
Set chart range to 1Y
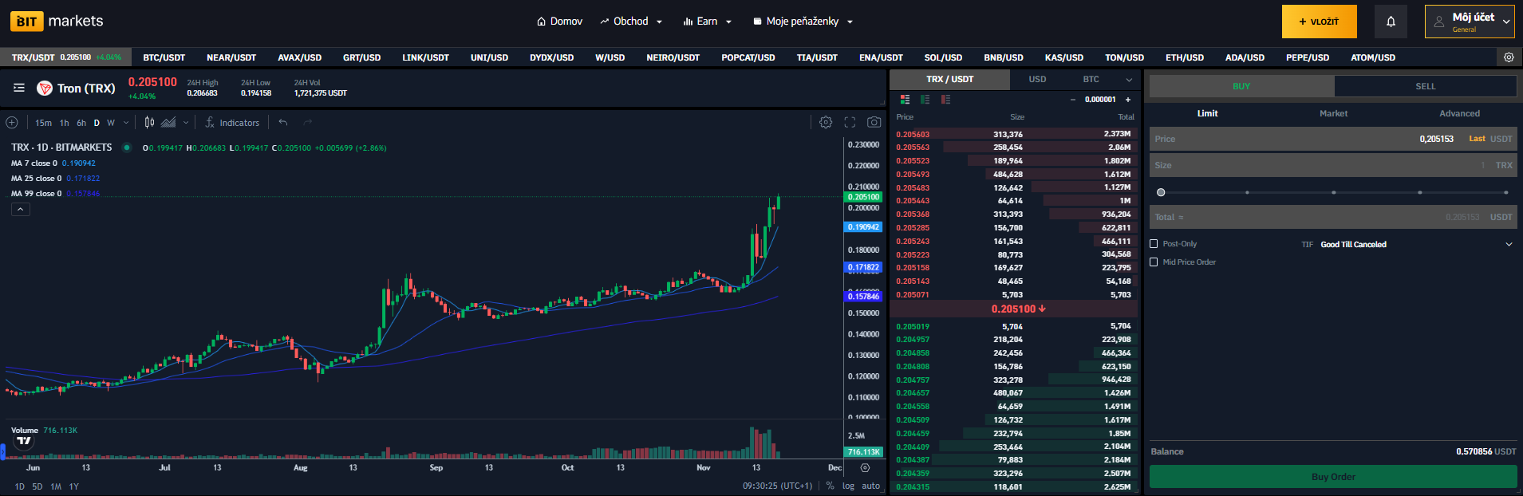point(73,486)
